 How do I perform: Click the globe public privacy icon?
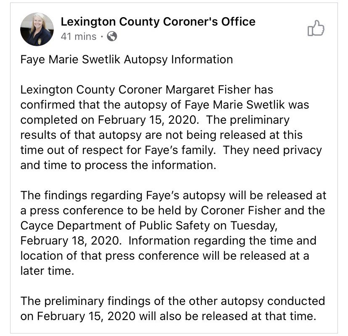point(112,36)
